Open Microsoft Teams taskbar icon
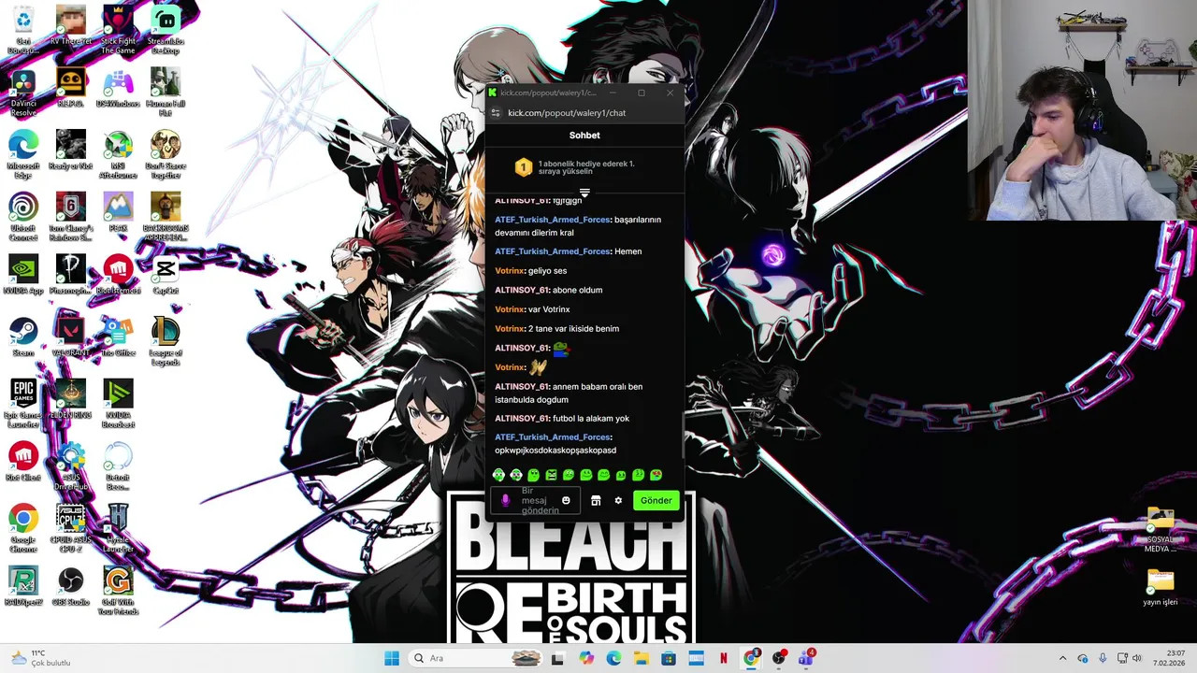 click(x=806, y=658)
